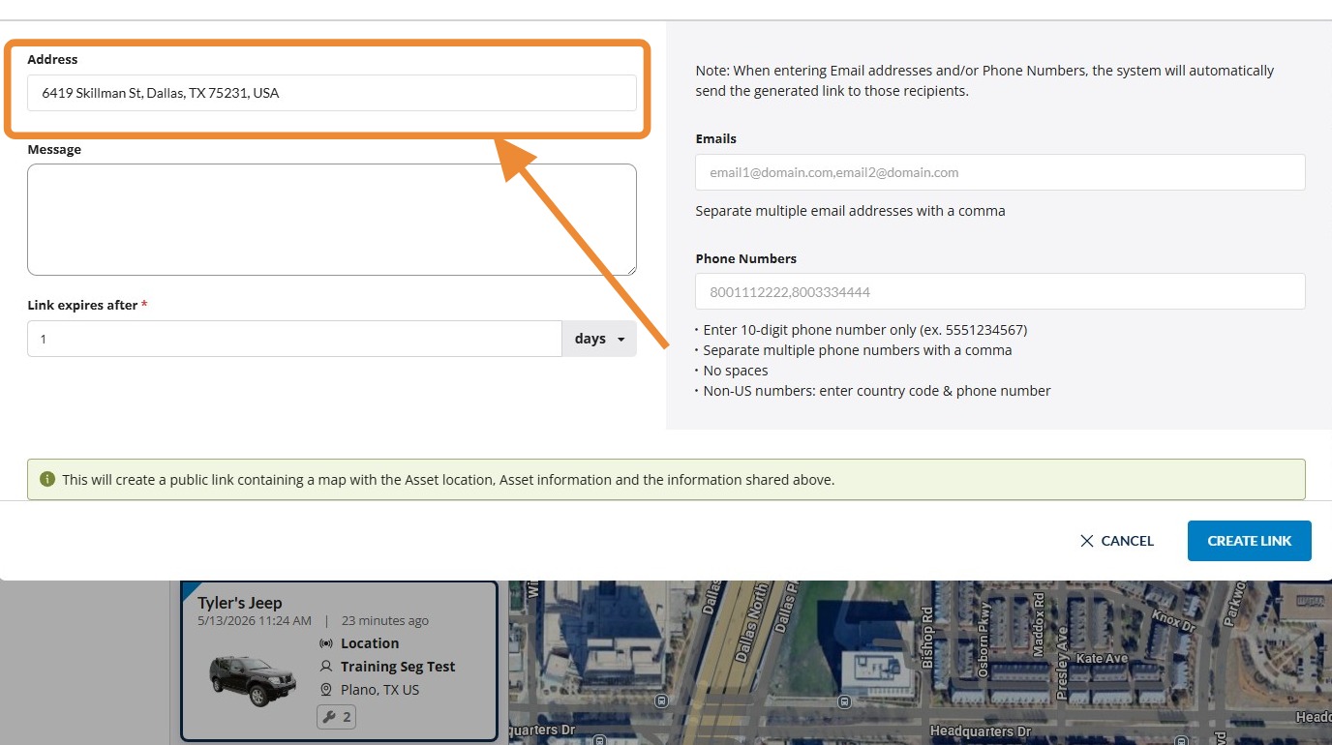Focus the Link expires after number field
This screenshot has width=1332, height=745.
point(294,339)
